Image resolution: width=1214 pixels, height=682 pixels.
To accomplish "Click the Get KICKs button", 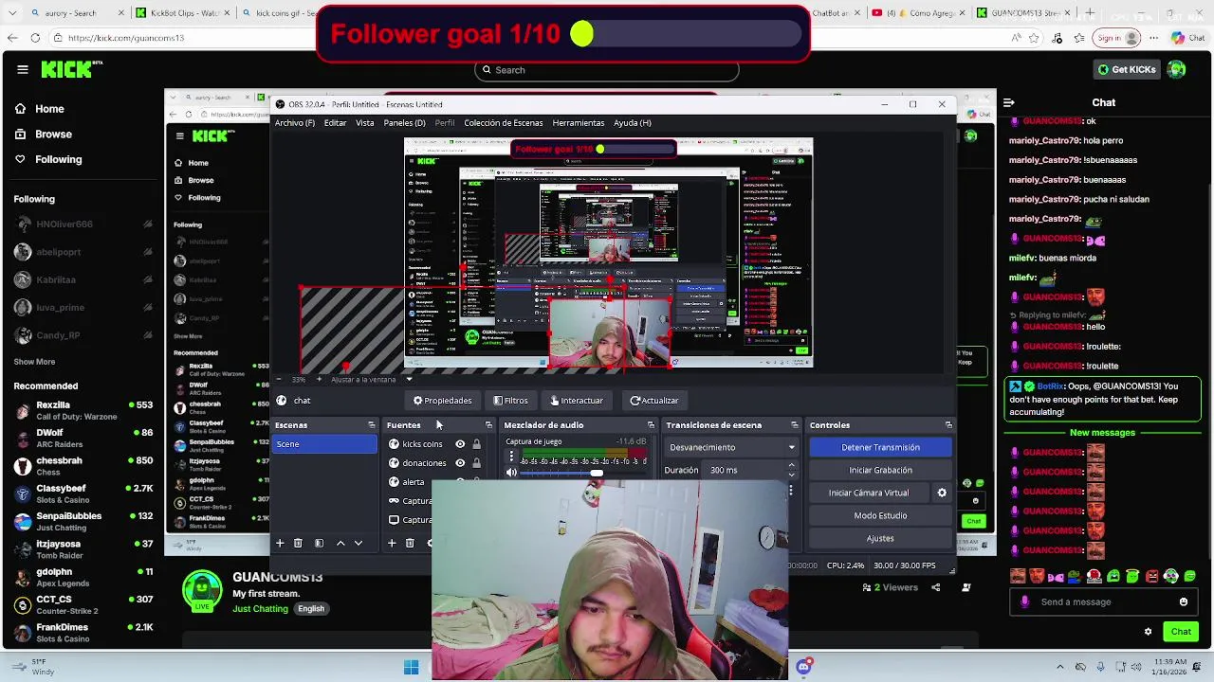I will (1127, 69).
